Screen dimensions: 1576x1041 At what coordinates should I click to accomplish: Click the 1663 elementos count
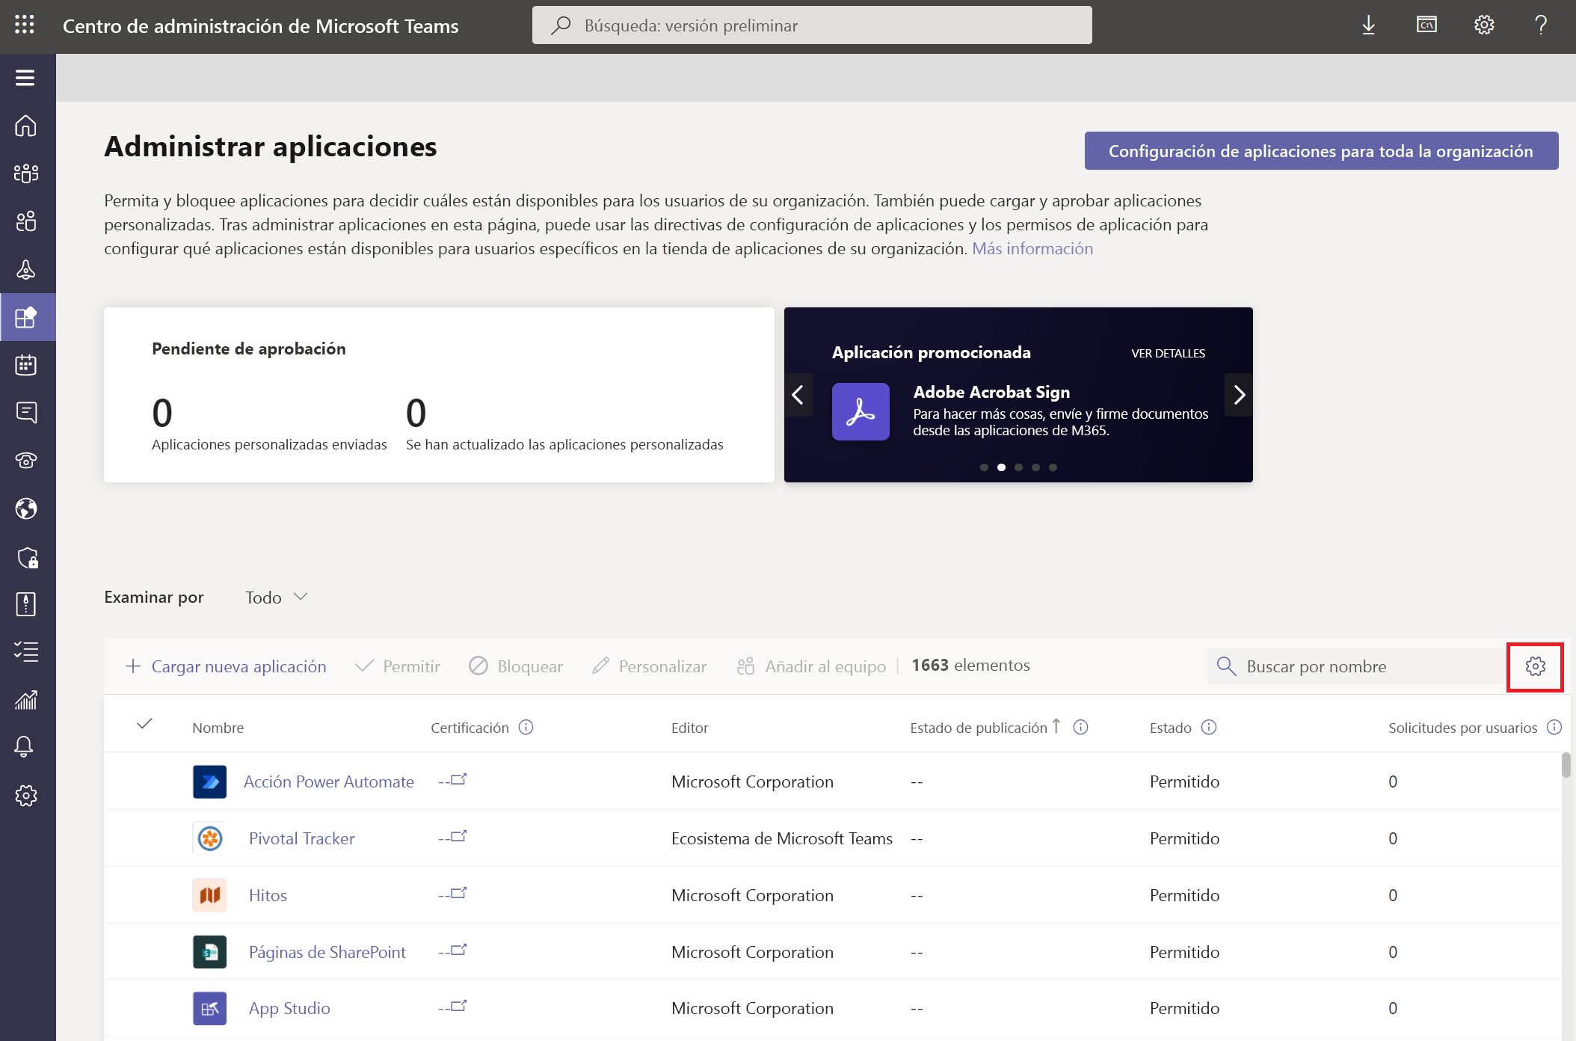pos(970,665)
